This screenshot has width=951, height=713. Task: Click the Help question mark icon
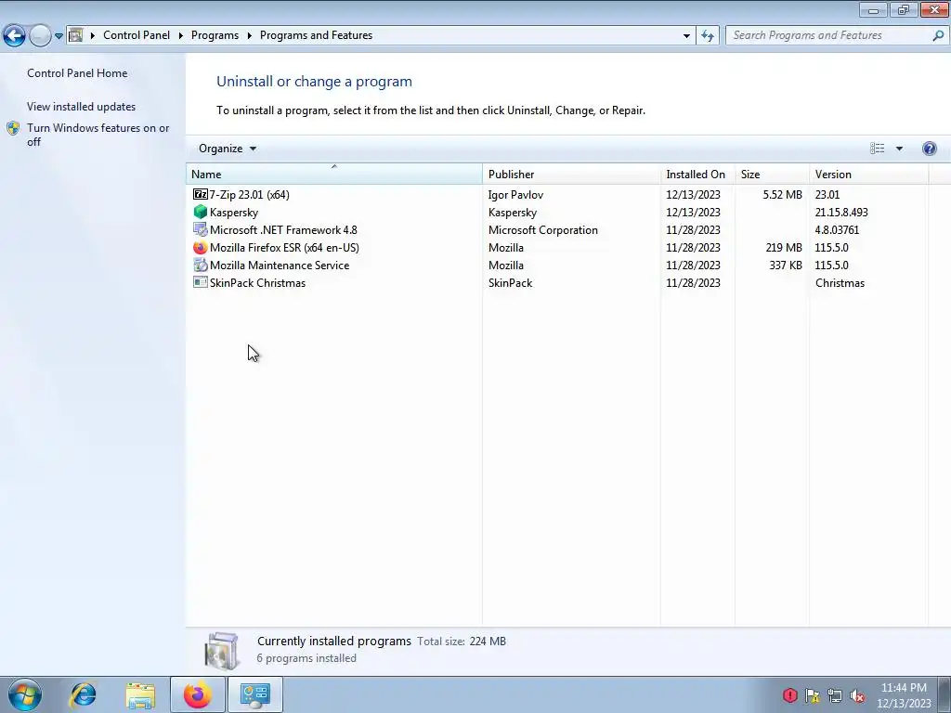[929, 149]
